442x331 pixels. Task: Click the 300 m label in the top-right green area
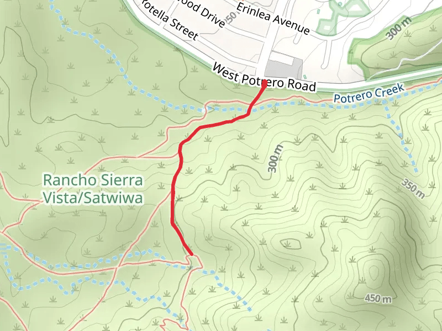click(x=398, y=28)
